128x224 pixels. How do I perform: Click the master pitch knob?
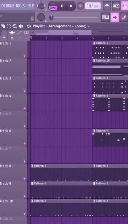[41, 17]
